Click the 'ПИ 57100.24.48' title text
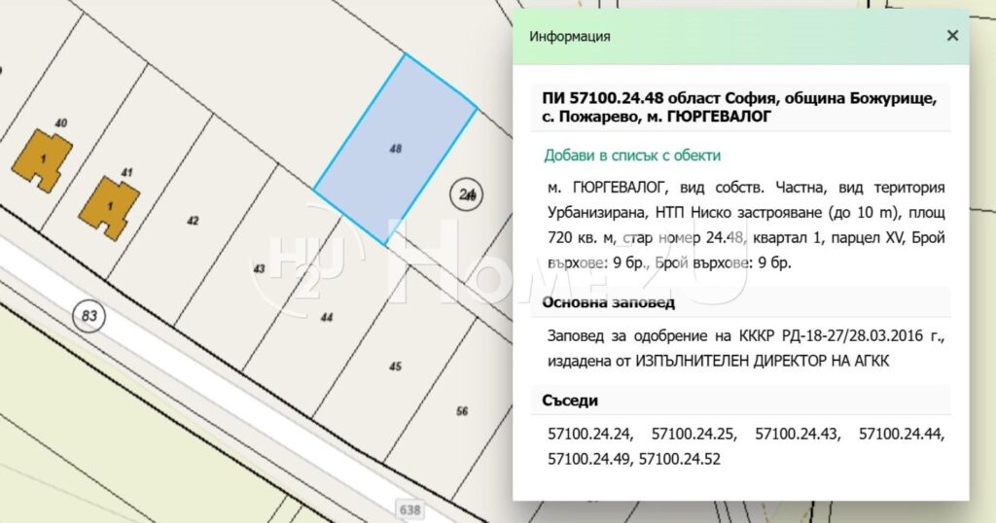The image size is (996, 523). tap(603, 98)
